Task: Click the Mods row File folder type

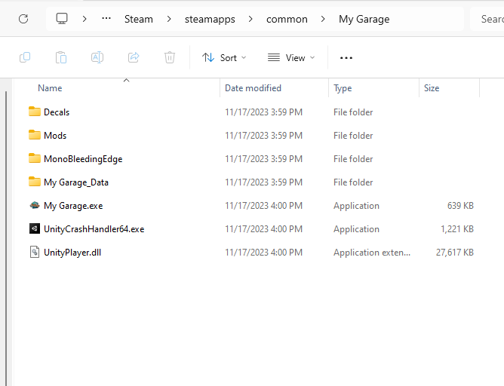Action: coord(353,136)
